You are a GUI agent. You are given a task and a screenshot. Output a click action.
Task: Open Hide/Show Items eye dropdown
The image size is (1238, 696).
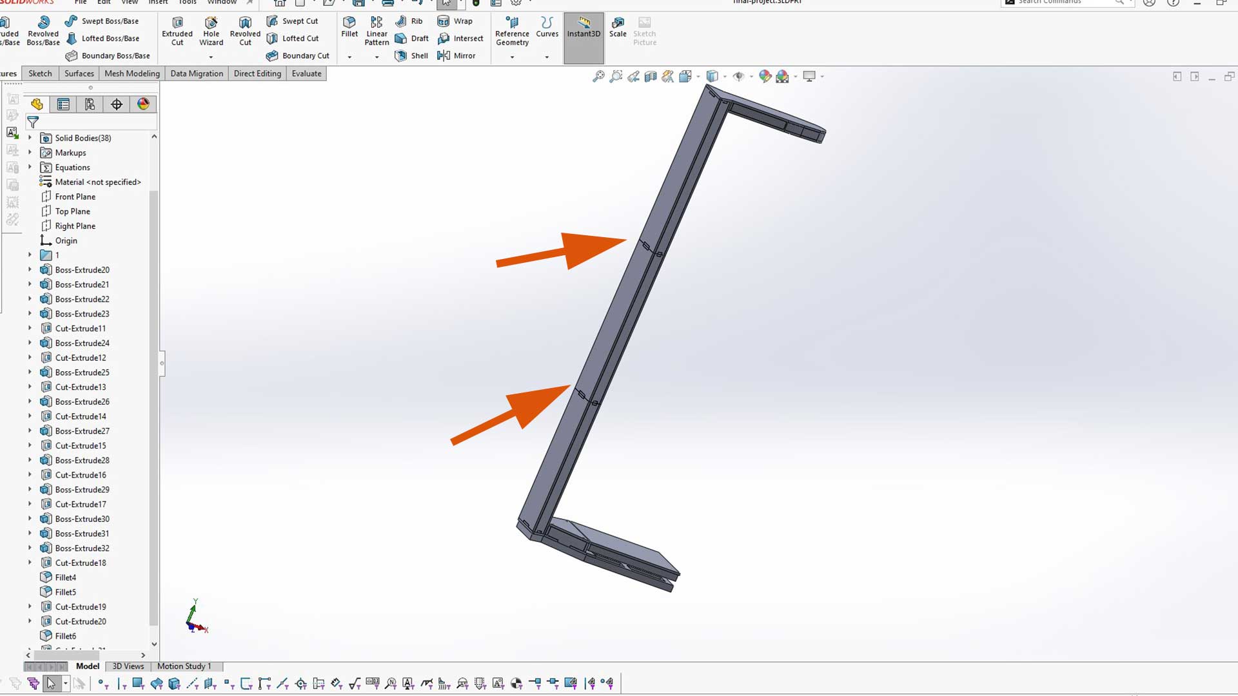point(752,77)
